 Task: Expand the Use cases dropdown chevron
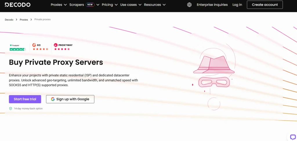pos(140,5)
